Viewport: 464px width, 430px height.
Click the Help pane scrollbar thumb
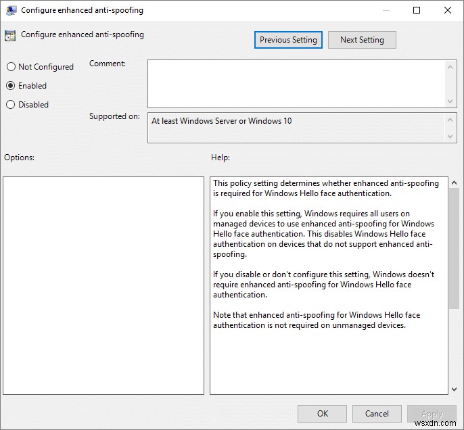[x=455, y=248]
